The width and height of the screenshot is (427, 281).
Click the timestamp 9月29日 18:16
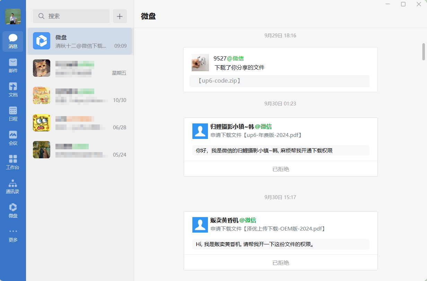point(280,36)
